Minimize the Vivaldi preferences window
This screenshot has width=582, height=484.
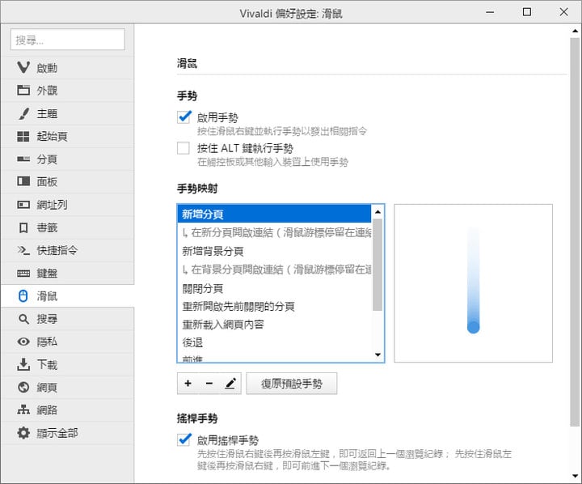click(x=490, y=12)
